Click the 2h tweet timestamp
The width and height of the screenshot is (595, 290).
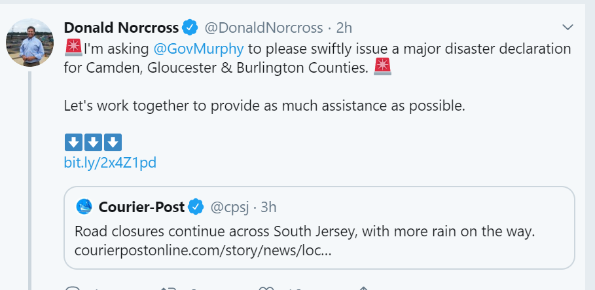pos(344,27)
